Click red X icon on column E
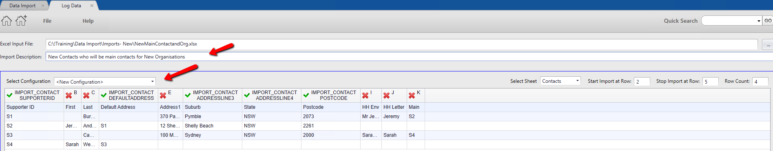The height and width of the screenshot is (151, 773). pos(163,95)
